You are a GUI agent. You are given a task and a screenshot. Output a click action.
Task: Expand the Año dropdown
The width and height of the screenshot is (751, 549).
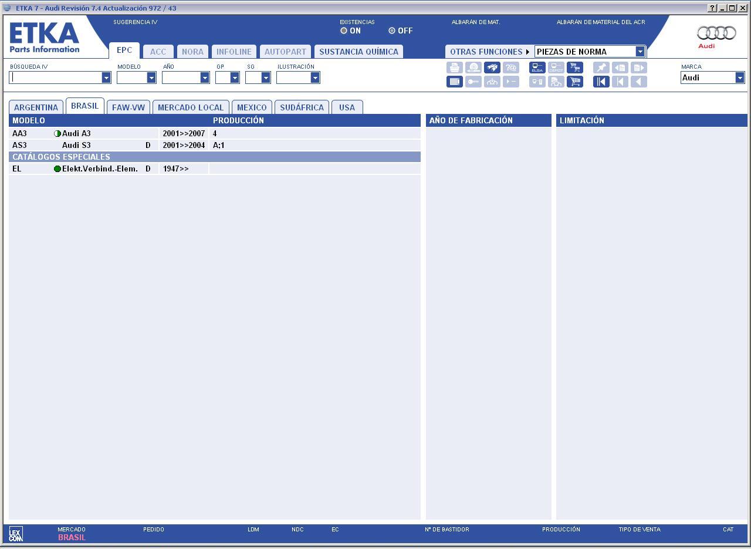point(205,78)
